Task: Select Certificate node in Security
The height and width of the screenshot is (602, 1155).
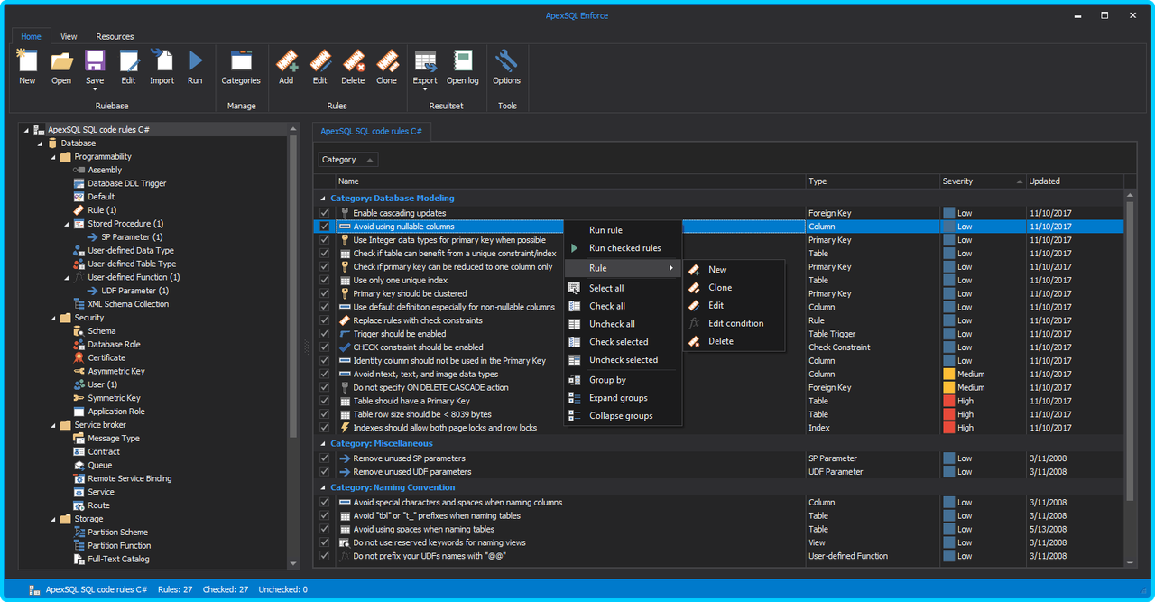Action: tap(106, 357)
